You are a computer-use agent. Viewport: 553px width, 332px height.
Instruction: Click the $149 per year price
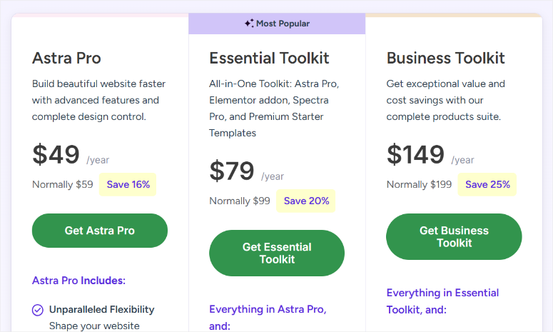(430, 154)
